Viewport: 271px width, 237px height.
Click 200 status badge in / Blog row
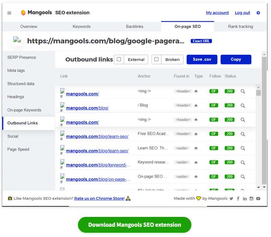[229, 105]
